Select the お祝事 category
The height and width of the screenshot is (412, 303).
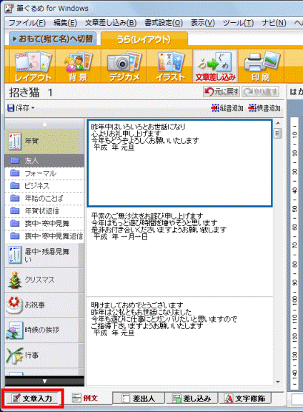[x=44, y=305]
